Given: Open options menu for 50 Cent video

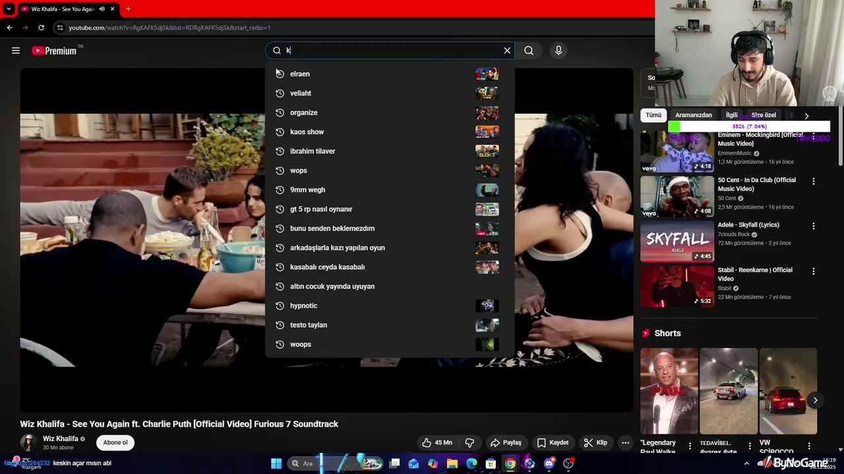Looking at the screenshot, I should click(x=813, y=181).
